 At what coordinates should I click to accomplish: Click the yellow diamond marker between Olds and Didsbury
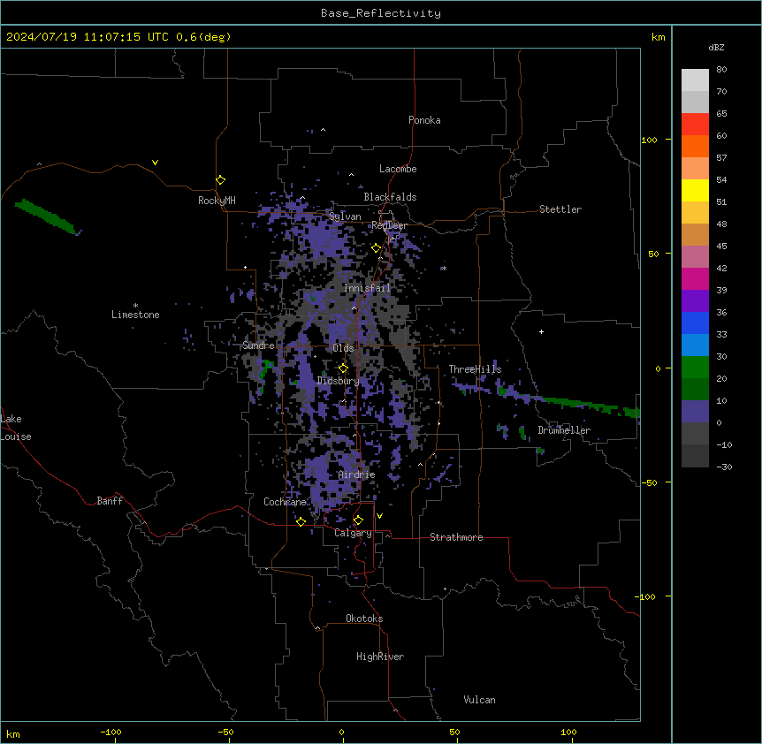point(343,368)
